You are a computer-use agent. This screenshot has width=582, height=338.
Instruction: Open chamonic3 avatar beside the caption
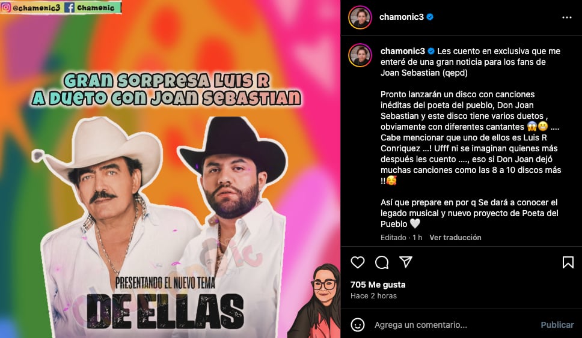(360, 55)
